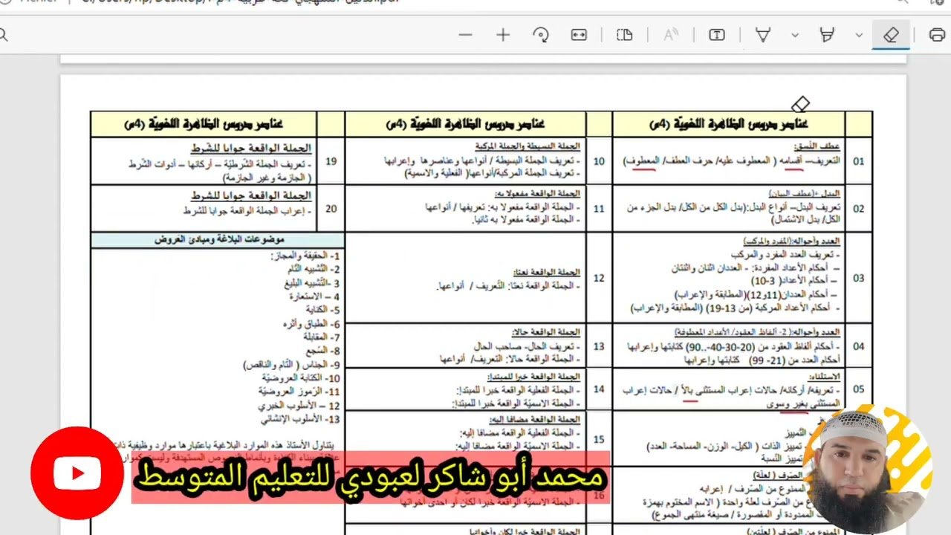Start read aloud for the document
This screenshot has width=951, height=535.
671,35
